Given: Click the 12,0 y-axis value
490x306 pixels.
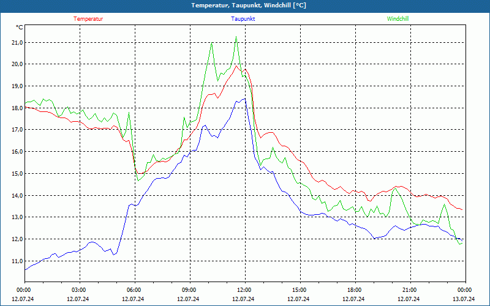Looking at the screenshot, I should coord(18,239).
